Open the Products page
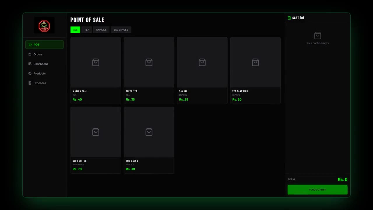The height and width of the screenshot is (210, 373). [x=44, y=73]
